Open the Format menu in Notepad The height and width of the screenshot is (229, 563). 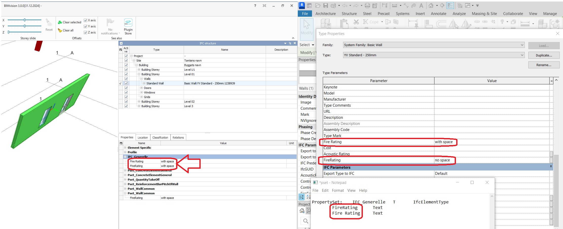(x=338, y=190)
